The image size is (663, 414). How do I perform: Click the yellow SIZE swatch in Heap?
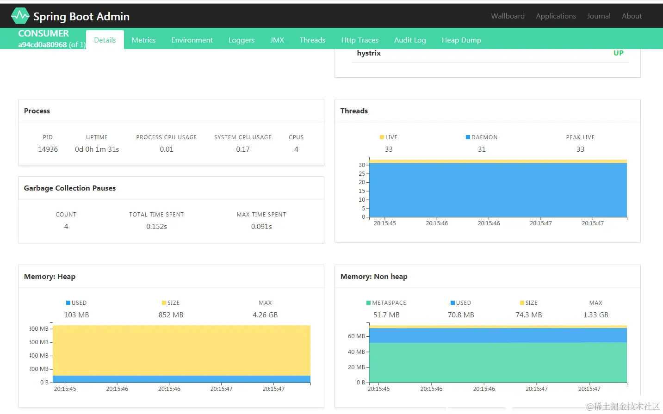point(164,303)
